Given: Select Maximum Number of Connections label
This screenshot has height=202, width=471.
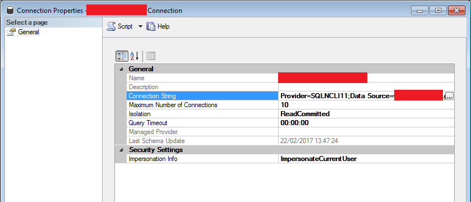Looking at the screenshot, I should click(173, 105).
